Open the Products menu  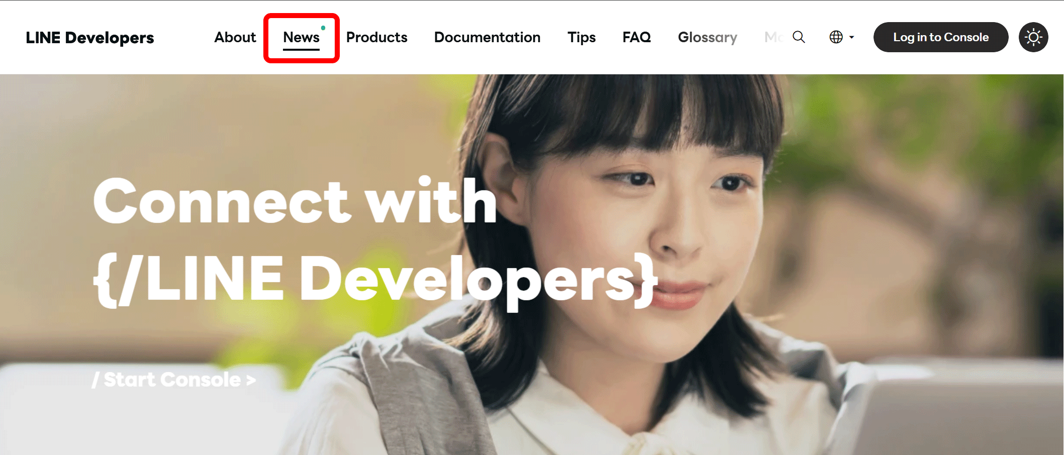coord(376,37)
